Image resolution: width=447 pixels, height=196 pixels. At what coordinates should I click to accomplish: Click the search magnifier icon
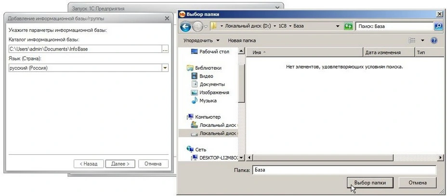pyautogui.click(x=438, y=26)
